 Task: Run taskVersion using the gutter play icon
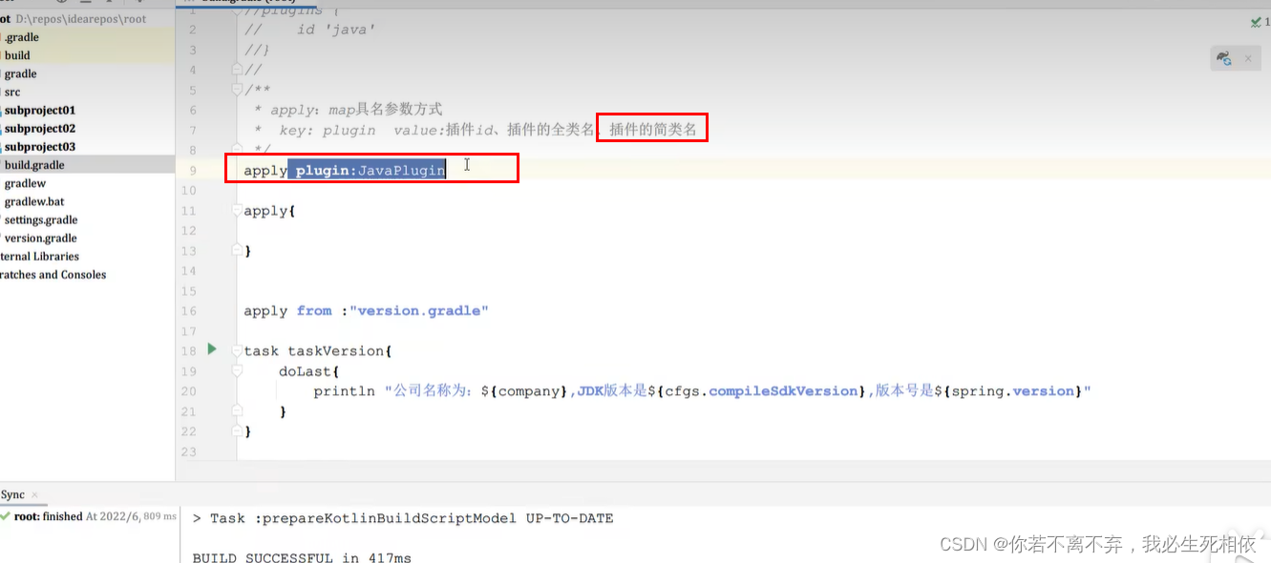click(212, 350)
